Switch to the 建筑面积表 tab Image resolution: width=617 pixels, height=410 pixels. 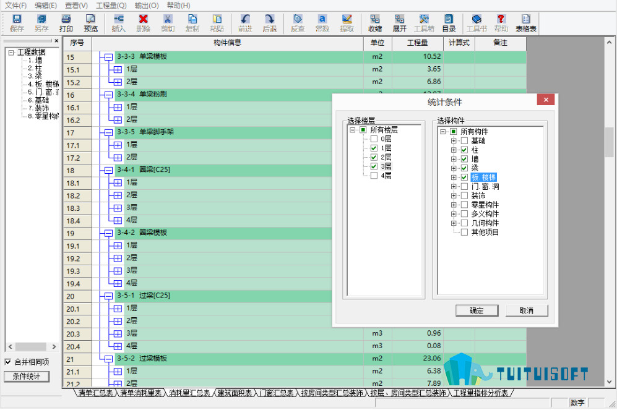(235, 393)
